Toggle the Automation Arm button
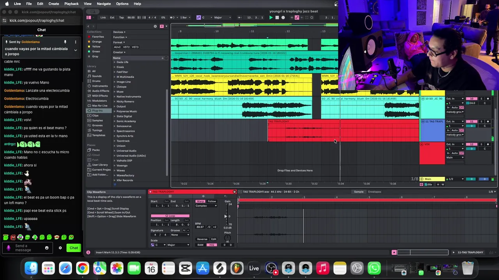 297,17
